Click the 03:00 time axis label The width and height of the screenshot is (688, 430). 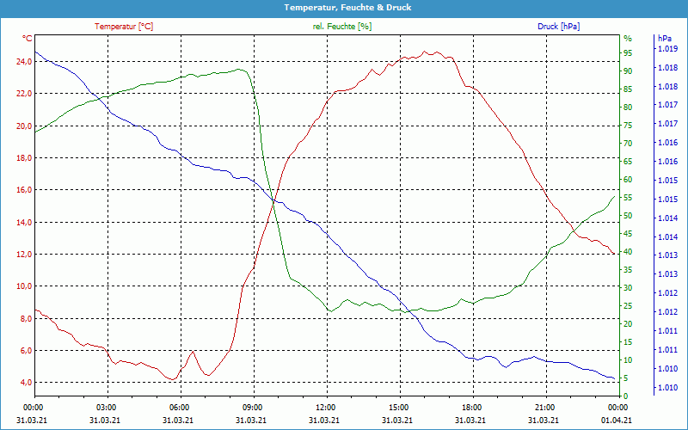pos(107,407)
